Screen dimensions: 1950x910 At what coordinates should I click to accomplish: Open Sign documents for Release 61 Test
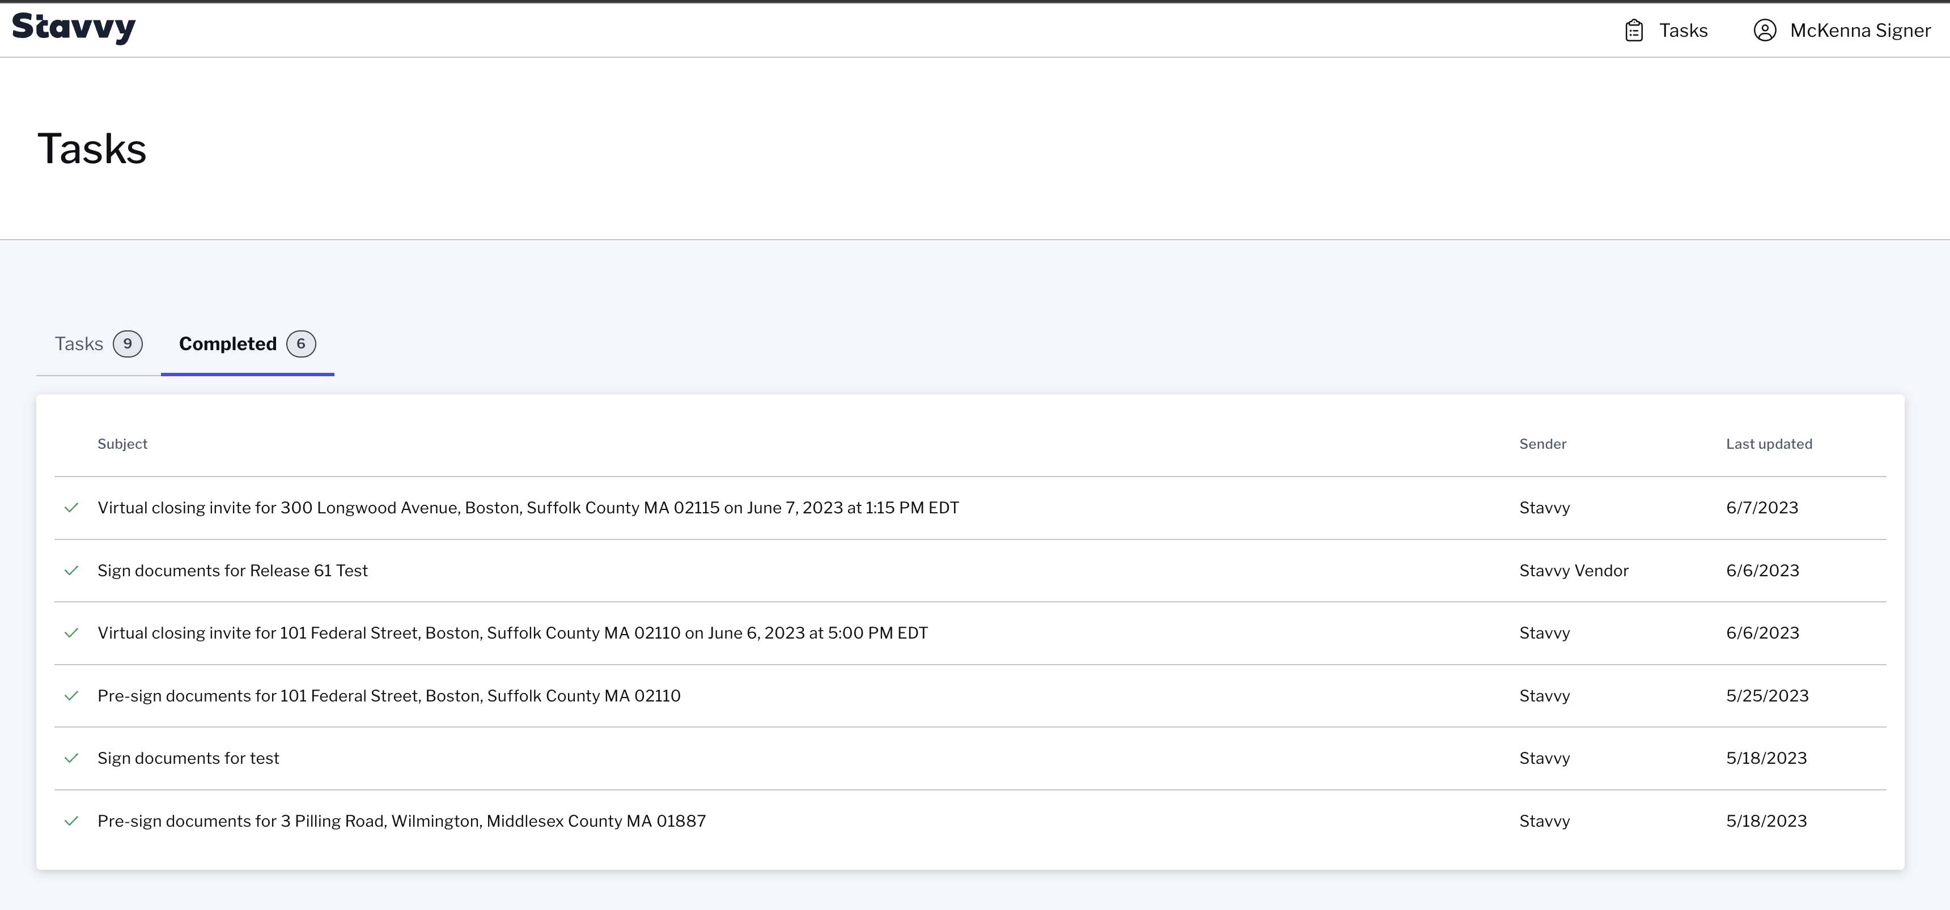[232, 571]
